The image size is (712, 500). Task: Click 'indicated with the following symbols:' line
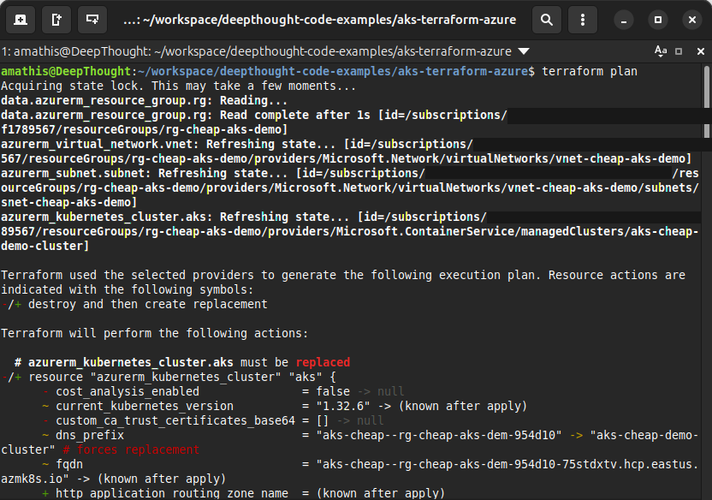(x=128, y=289)
